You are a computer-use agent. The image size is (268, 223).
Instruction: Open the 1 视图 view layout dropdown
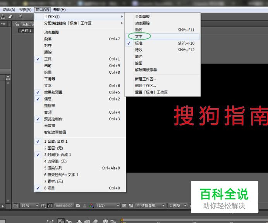[178, 206]
